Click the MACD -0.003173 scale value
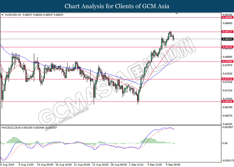The image size is (234, 167). point(227,160)
